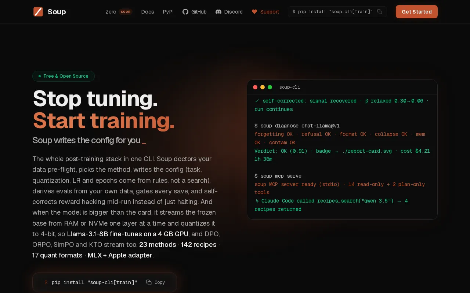The image size is (470, 293).
Task: Click the Soup logo icon
Action: (x=38, y=12)
